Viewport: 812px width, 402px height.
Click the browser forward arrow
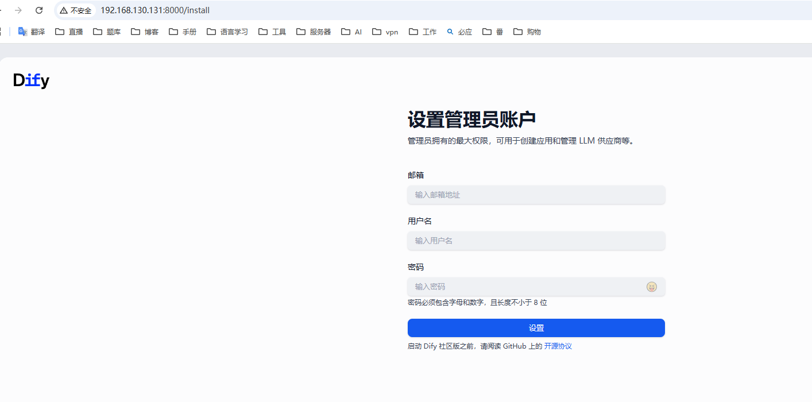(x=18, y=10)
